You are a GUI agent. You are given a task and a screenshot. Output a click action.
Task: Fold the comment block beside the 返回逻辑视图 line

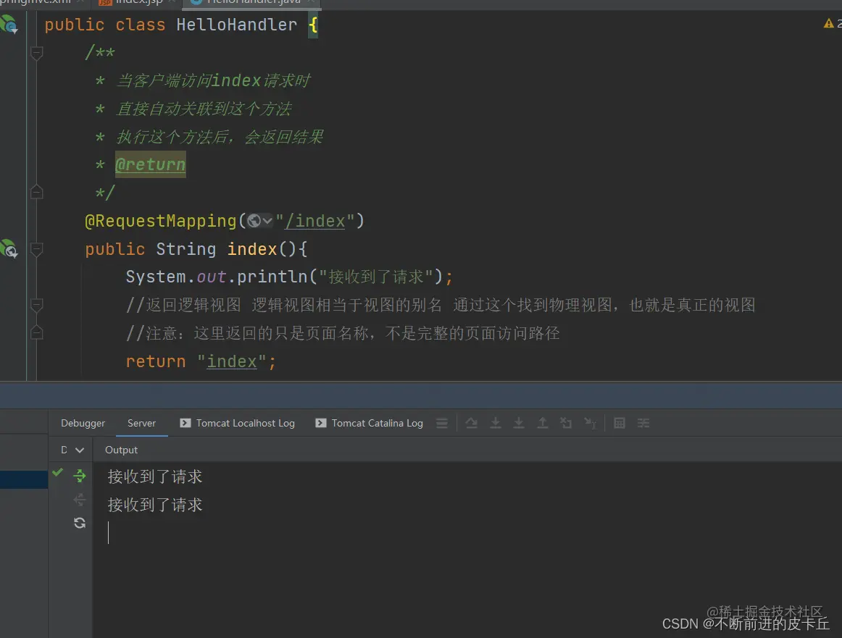pyautogui.click(x=36, y=306)
